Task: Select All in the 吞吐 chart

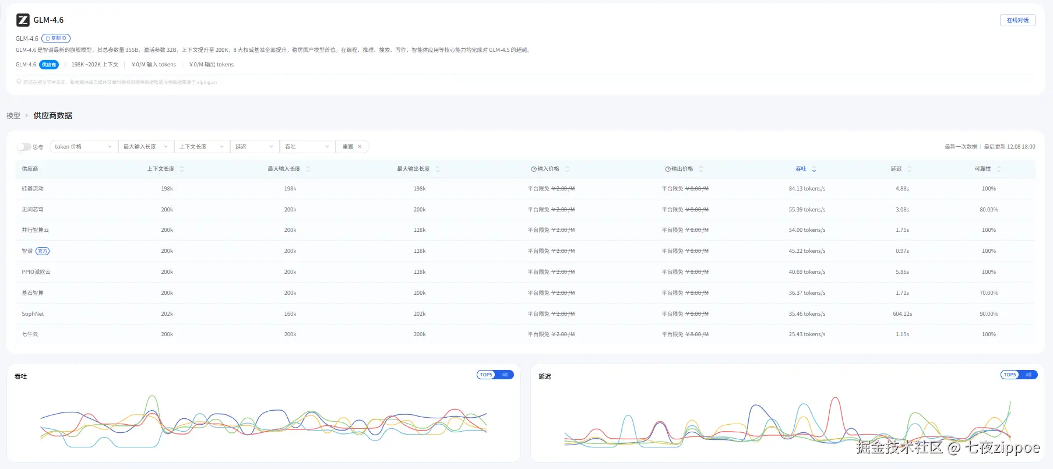Action: point(505,375)
